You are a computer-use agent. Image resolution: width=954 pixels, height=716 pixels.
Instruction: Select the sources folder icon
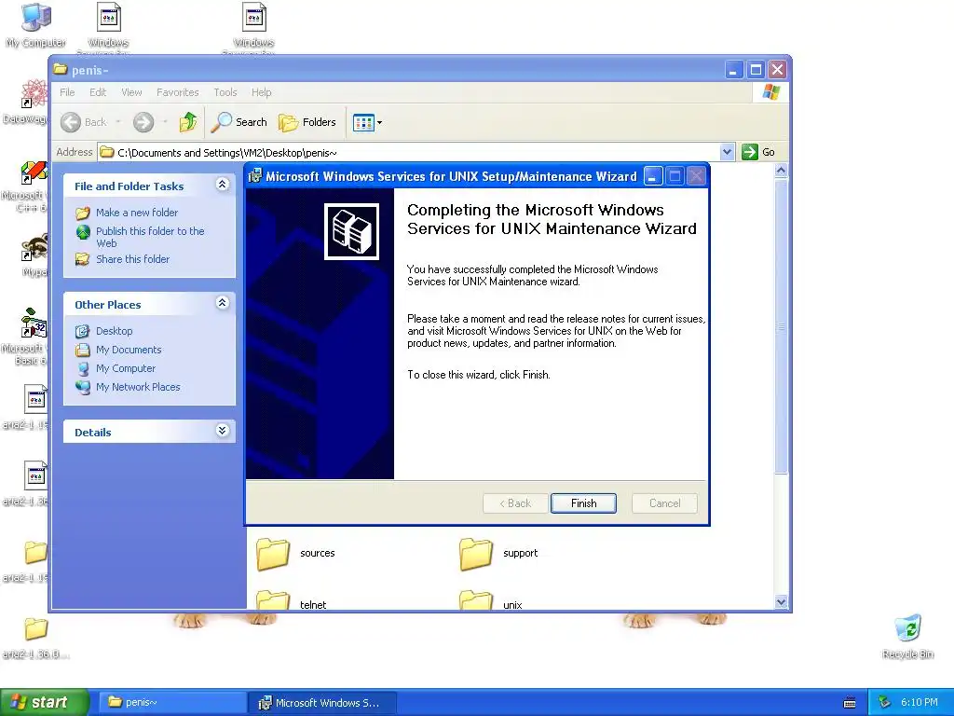coord(273,554)
